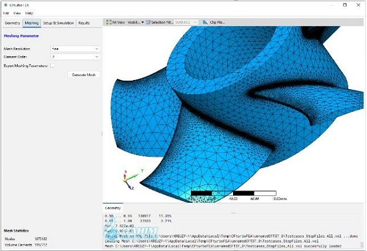Enable Expert Meshing Parameters checkbox
The image size is (367, 251).
click(53, 66)
